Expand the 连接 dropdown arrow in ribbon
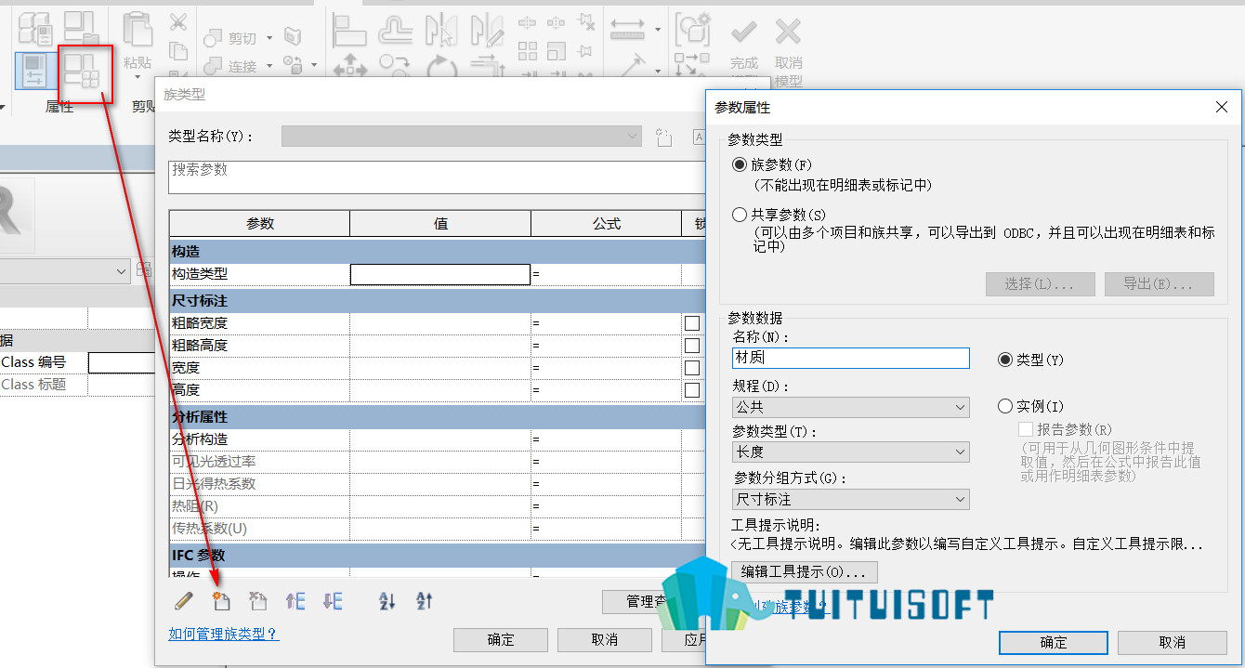The image size is (1245, 668). pyautogui.click(x=269, y=66)
